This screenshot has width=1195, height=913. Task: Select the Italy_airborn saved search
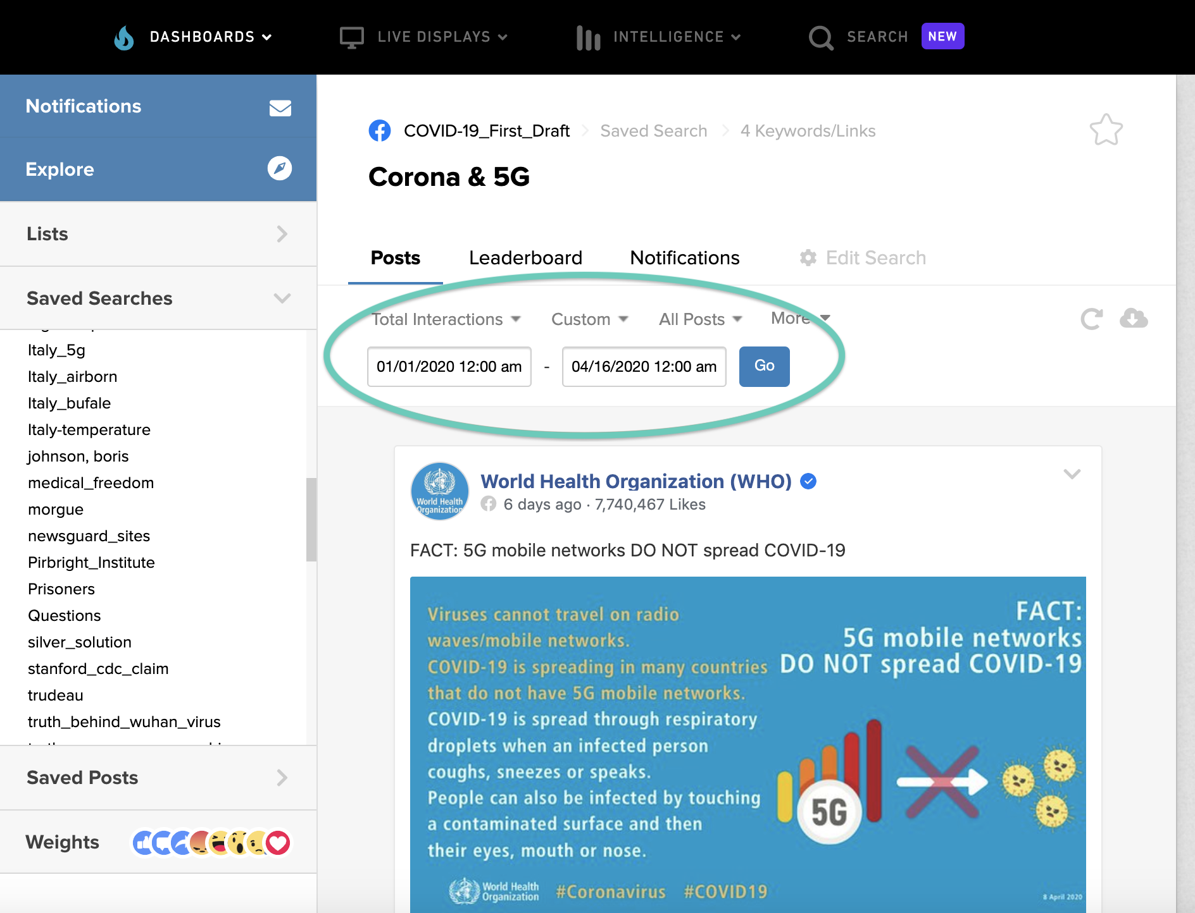(x=72, y=377)
